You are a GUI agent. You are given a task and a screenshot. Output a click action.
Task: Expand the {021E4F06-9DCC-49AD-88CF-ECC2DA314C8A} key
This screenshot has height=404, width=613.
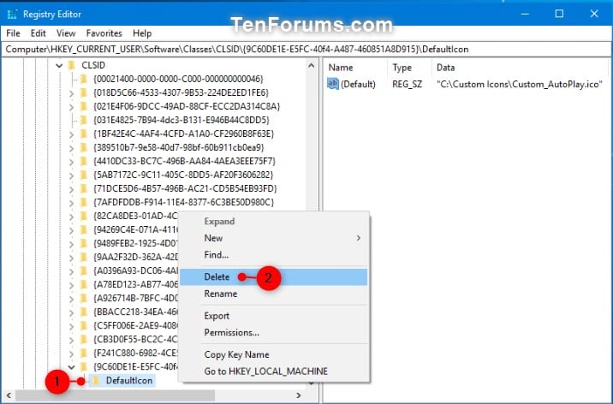(x=71, y=107)
